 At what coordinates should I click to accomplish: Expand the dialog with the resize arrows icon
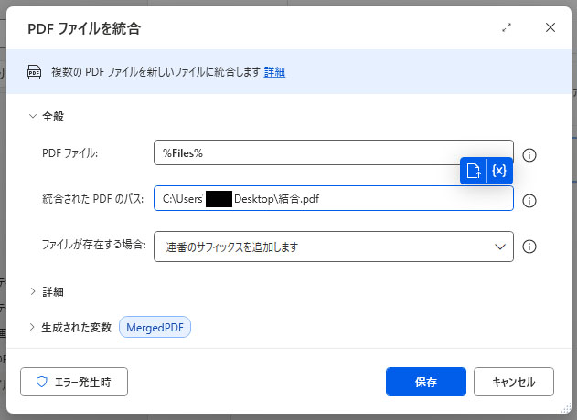pos(507,28)
